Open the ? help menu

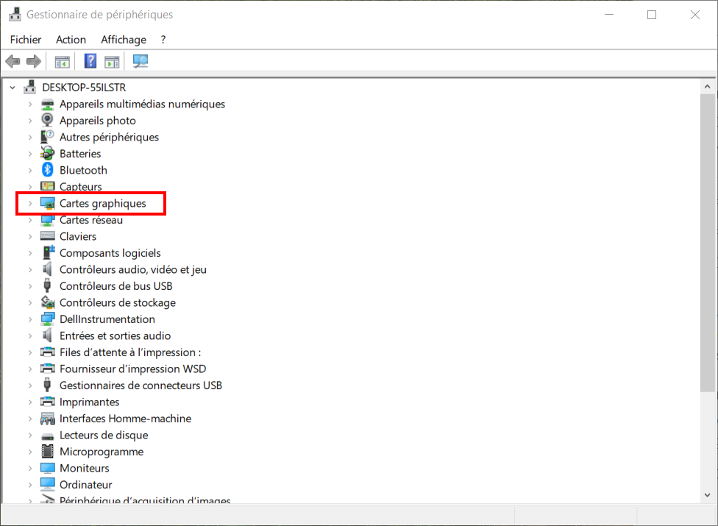[163, 40]
